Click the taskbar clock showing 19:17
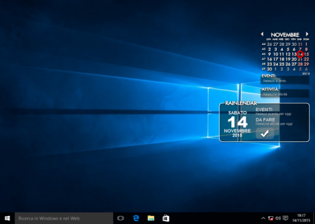 301,218
